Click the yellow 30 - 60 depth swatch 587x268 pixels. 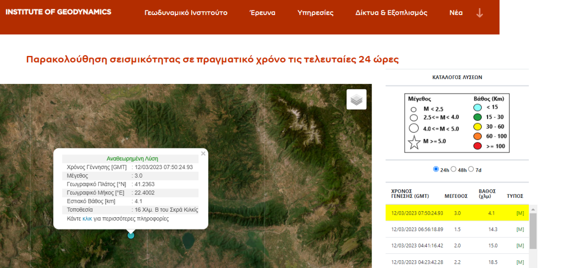478,127
